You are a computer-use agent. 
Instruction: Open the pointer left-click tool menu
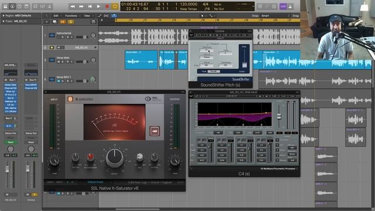tap(203, 16)
